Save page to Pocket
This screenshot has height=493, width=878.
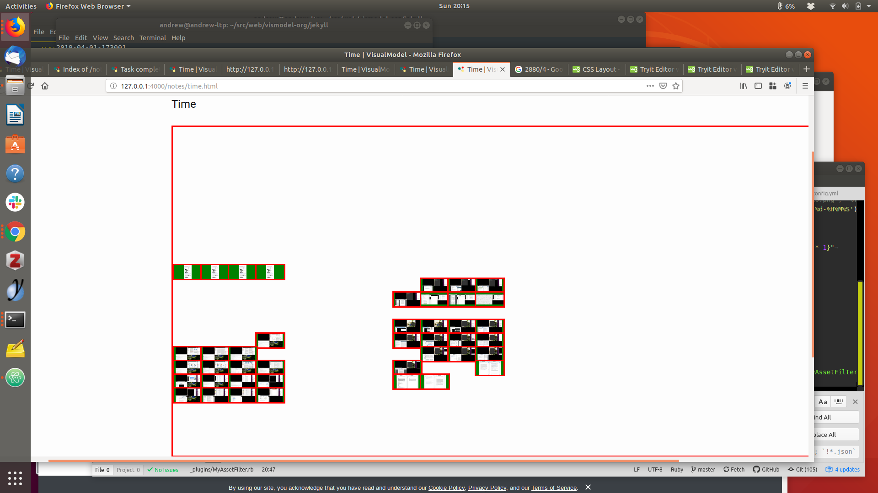click(663, 86)
